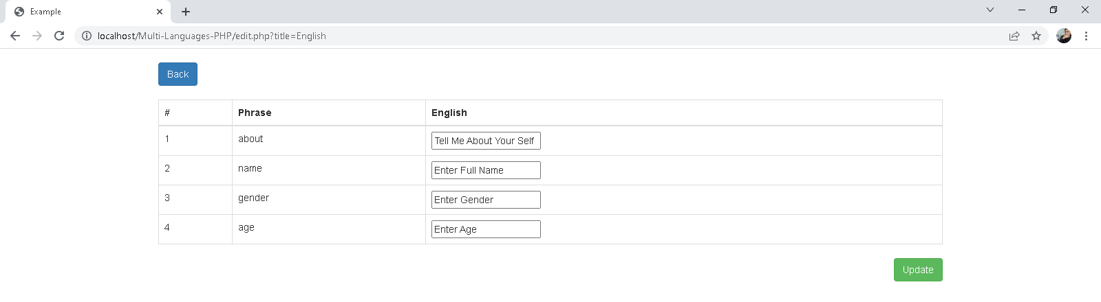Screen dimensions: 1101x302
Task: Click the browser forward arrow icon
Action: (37, 36)
